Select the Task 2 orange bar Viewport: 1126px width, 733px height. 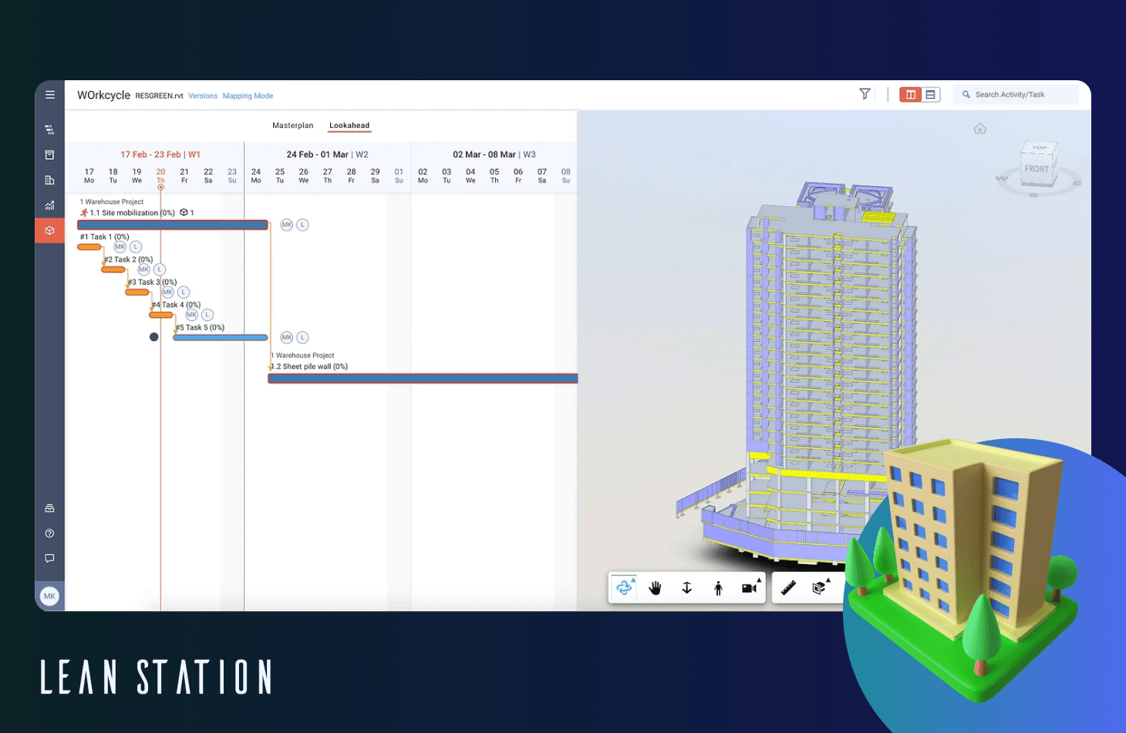(x=113, y=270)
